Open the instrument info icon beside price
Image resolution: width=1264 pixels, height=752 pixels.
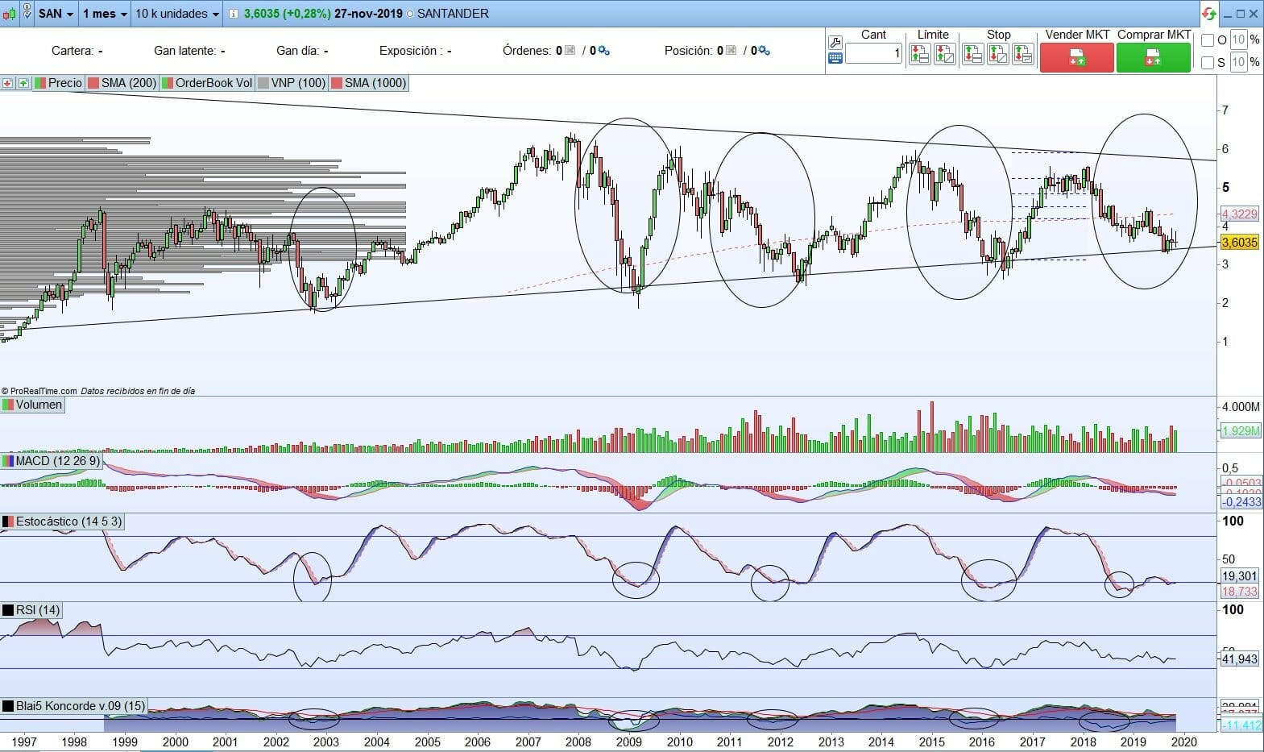tap(234, 14)
